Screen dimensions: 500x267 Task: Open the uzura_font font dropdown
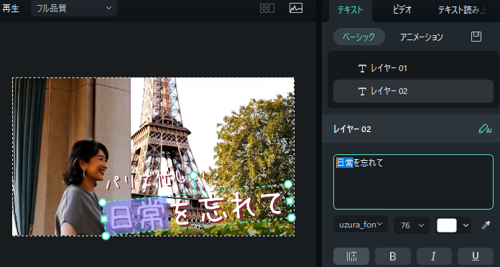[x=361, y=225]
